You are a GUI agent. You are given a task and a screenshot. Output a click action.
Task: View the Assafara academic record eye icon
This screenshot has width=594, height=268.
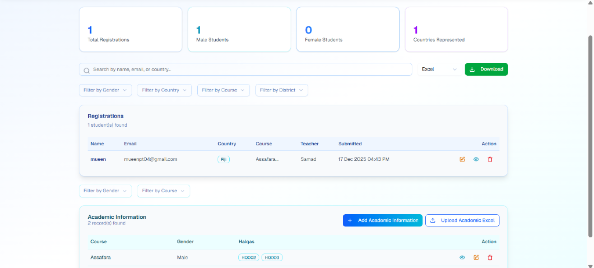pyautogui.click(x=462, y=258)
